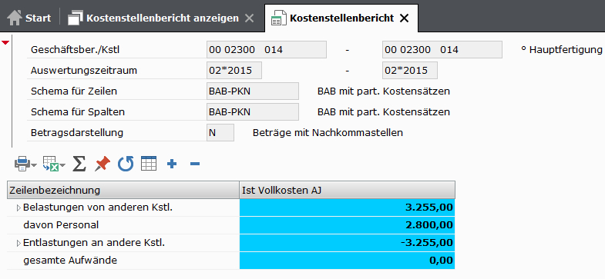Expand the Belastungen von anderen Kstl. row
Screen dimensions: 605x279
coord(18,208)
